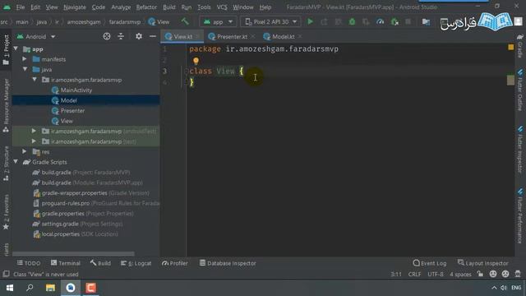
Task: Collapse all project tree nodes icon
Action: click(x=121, y=36)
